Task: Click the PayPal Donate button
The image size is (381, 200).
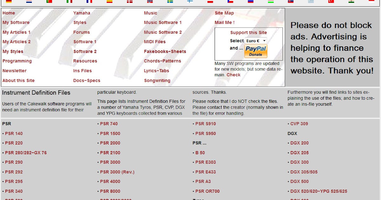Action: click(256, 51)
